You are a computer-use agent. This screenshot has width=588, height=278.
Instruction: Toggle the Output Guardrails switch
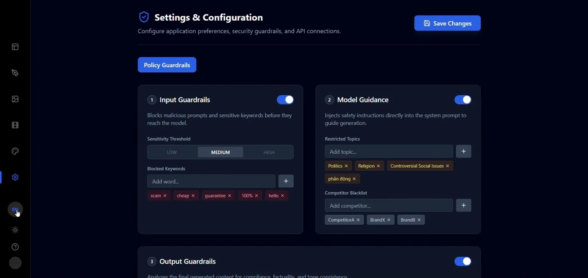click(463, 261)
